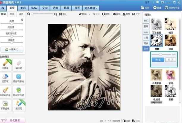
Task: Open the 边框 tab
Action: click(56, 8)
